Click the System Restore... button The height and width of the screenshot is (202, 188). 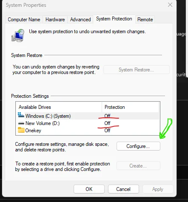[x=137, y=70]
